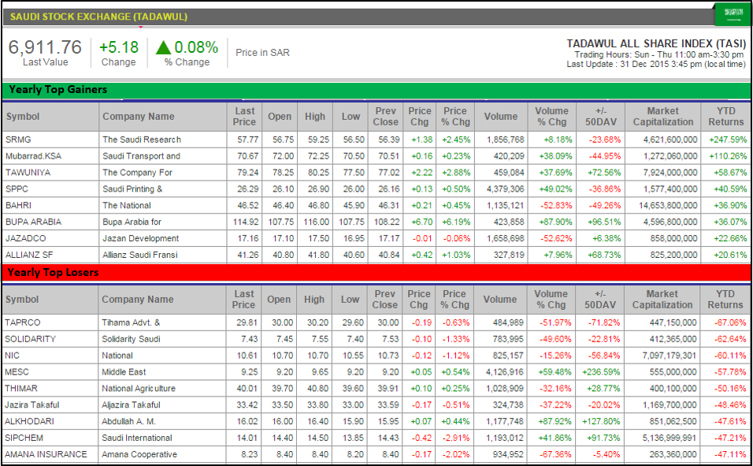Click the 'Price in SAR' label

coord(263,52)
